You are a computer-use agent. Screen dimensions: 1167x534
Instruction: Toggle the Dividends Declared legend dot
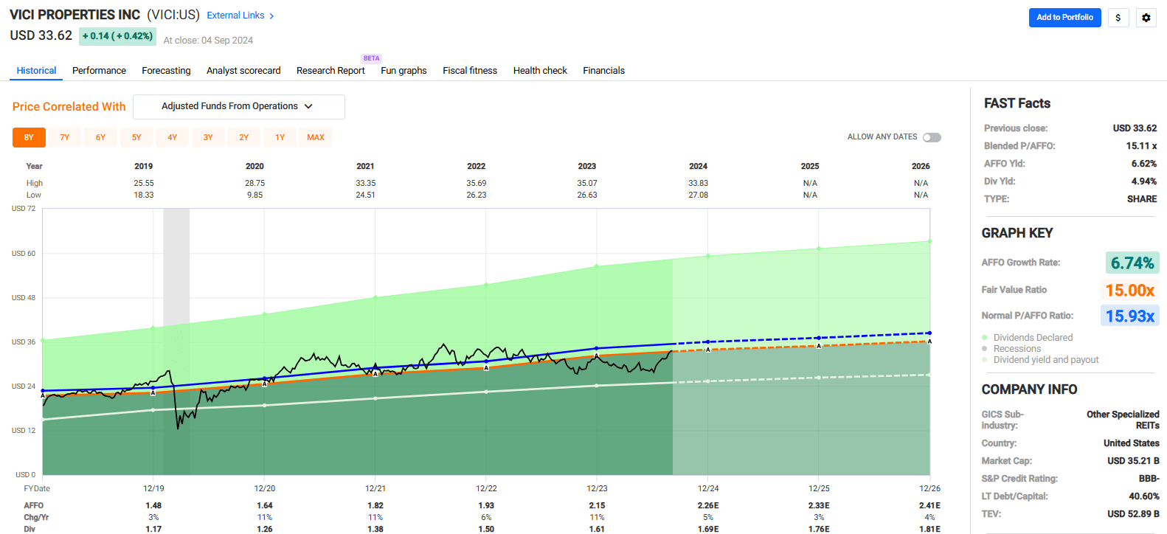tap(984, 338)
